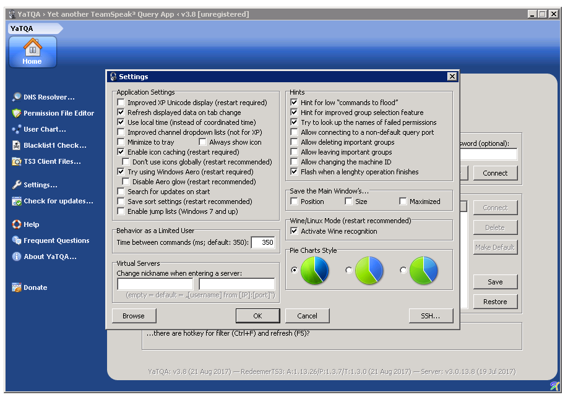Select the third flat pie chart thumbnail
The height and width of the screenshot is (408, 573).
click(x=423, y=270)
